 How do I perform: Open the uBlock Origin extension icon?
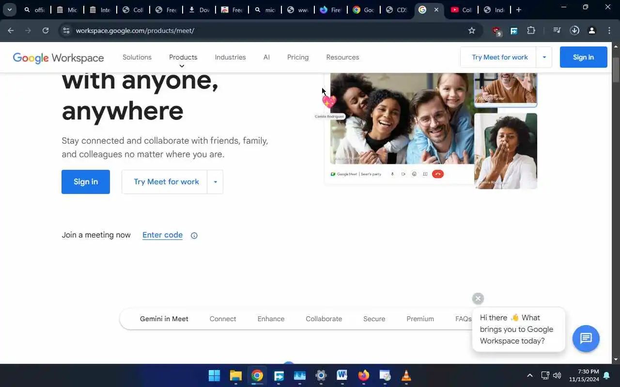point(496,31)
